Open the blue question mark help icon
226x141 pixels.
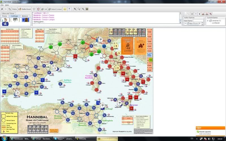click(69, 9)
